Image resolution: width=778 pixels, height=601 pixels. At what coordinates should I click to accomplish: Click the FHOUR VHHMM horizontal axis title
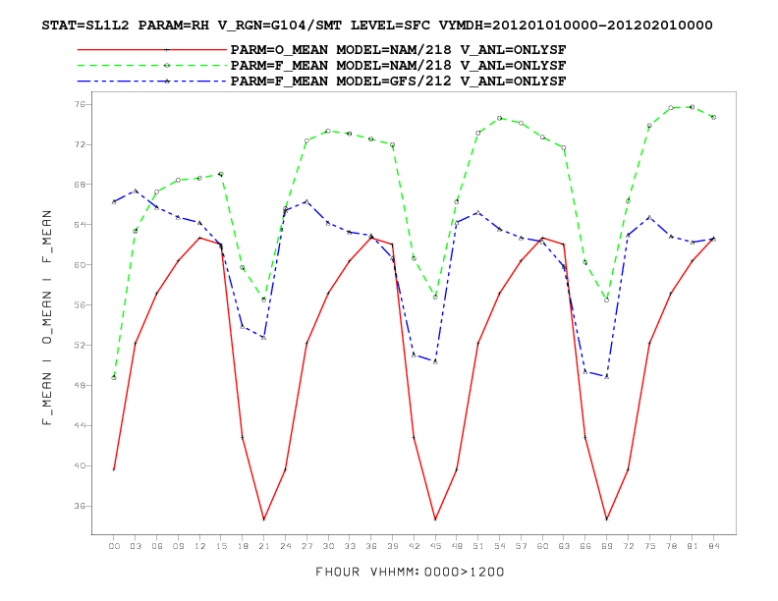(x=410, y=572)
